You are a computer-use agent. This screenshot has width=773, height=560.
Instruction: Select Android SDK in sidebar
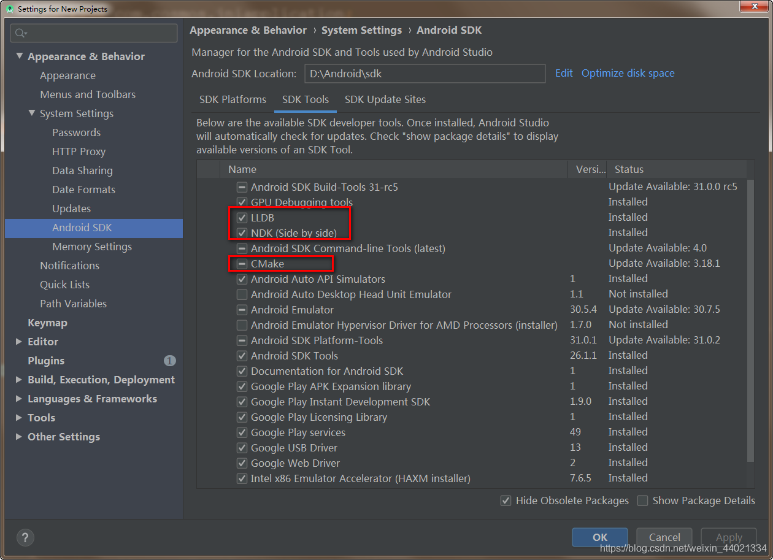[94, 228]
